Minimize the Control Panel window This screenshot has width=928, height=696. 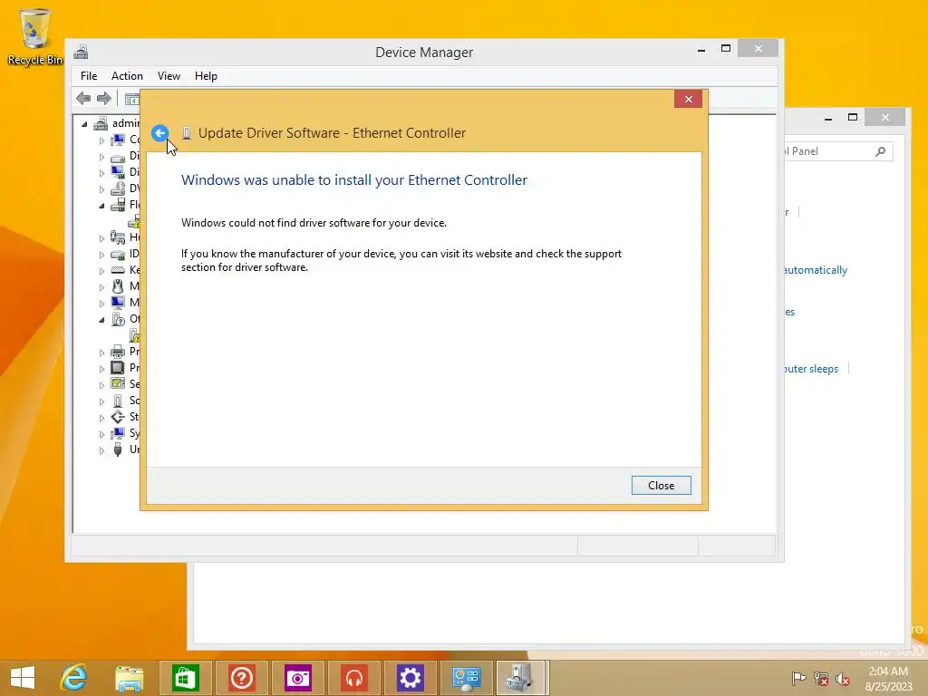828,119
